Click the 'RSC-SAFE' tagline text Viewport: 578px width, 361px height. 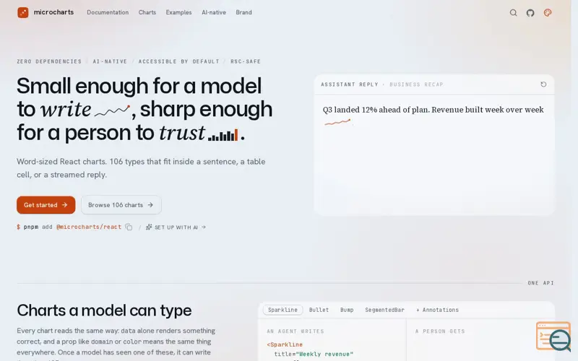[x=246, y=61]
